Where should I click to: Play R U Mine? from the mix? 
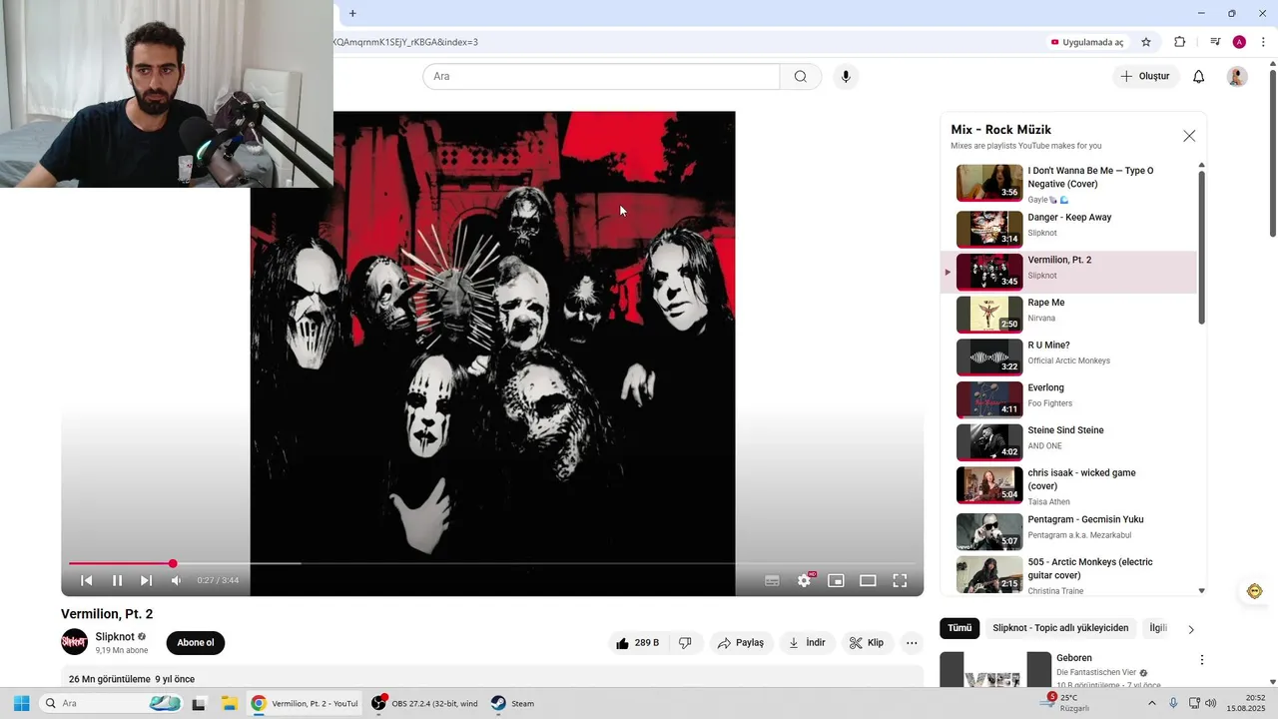tap(1068, 358)
